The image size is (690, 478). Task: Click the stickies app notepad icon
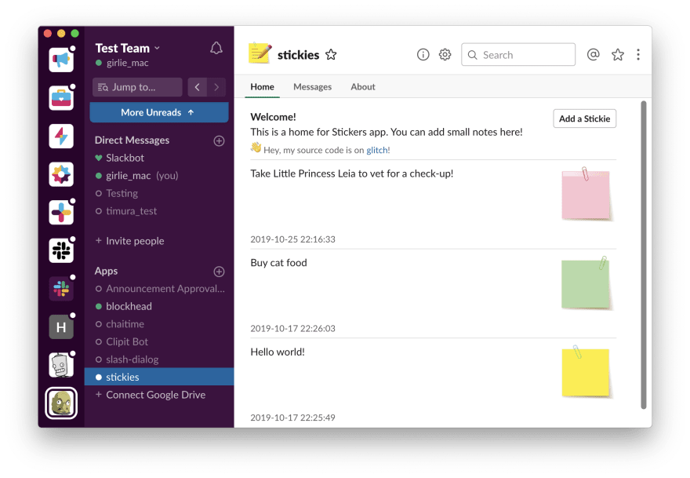[x=260, y=53]
